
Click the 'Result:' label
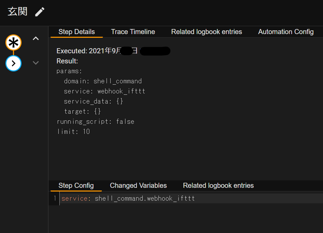pyautogui.click(x=67, y=61)
